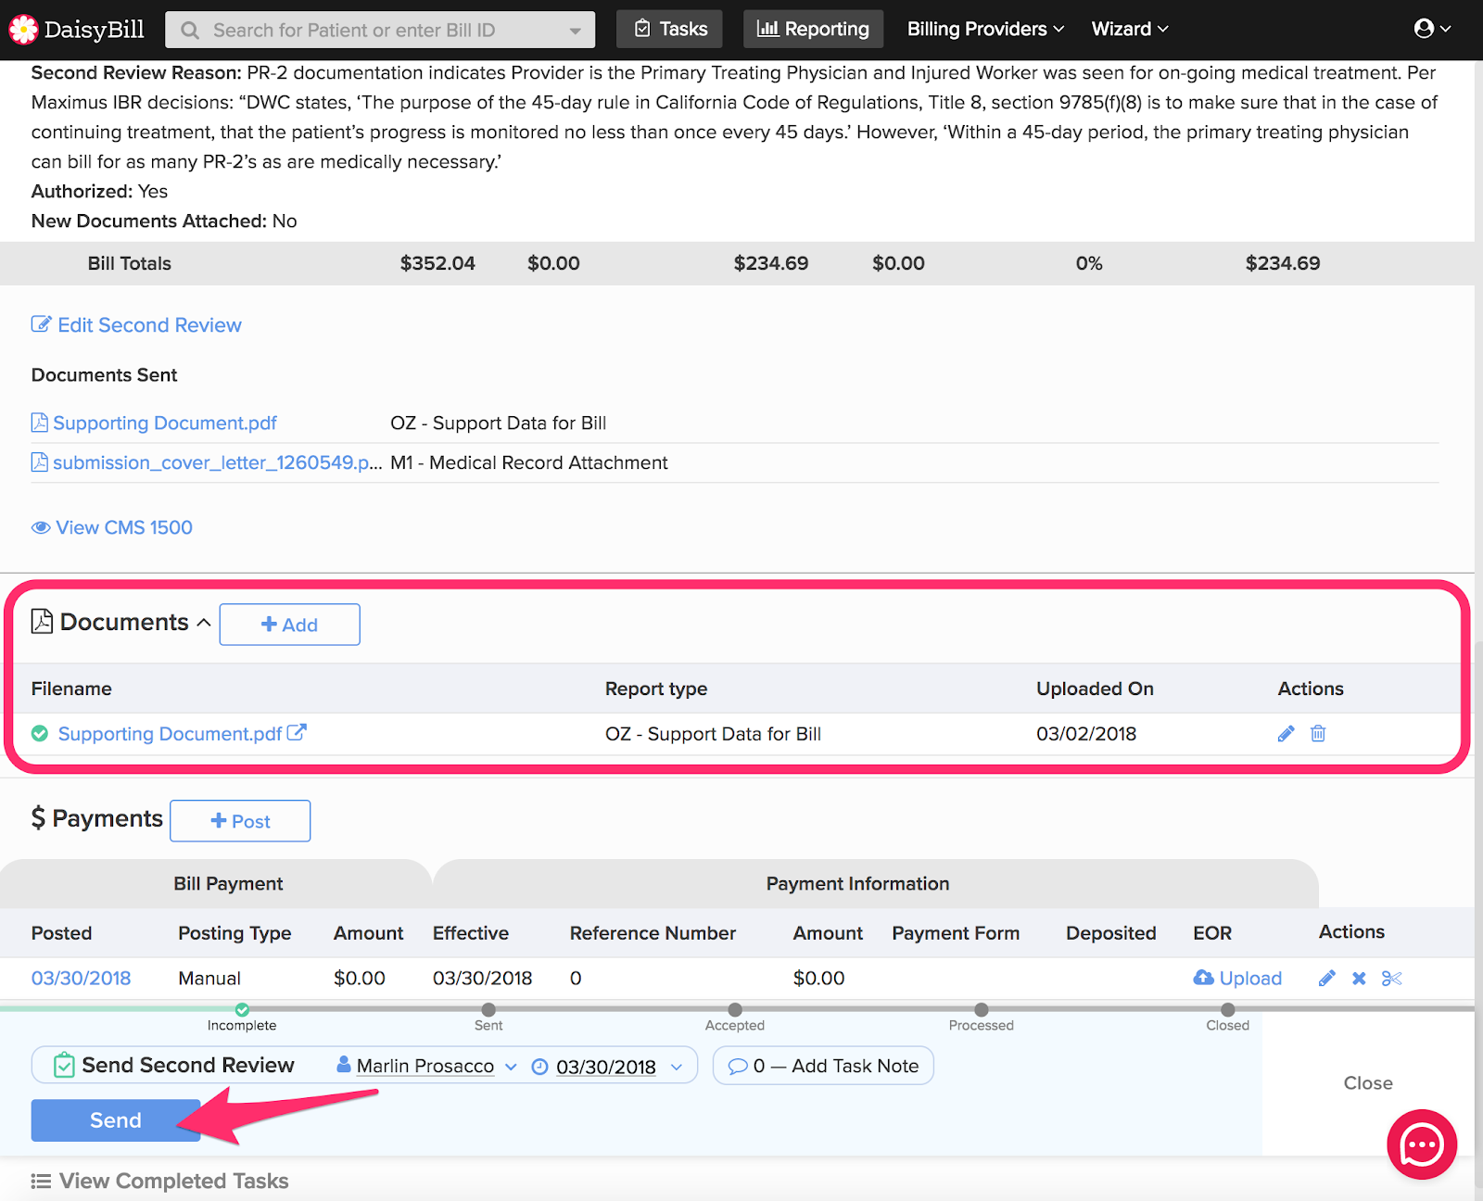Click the eye icon for View CMS 1500

(x=41, y=527)
